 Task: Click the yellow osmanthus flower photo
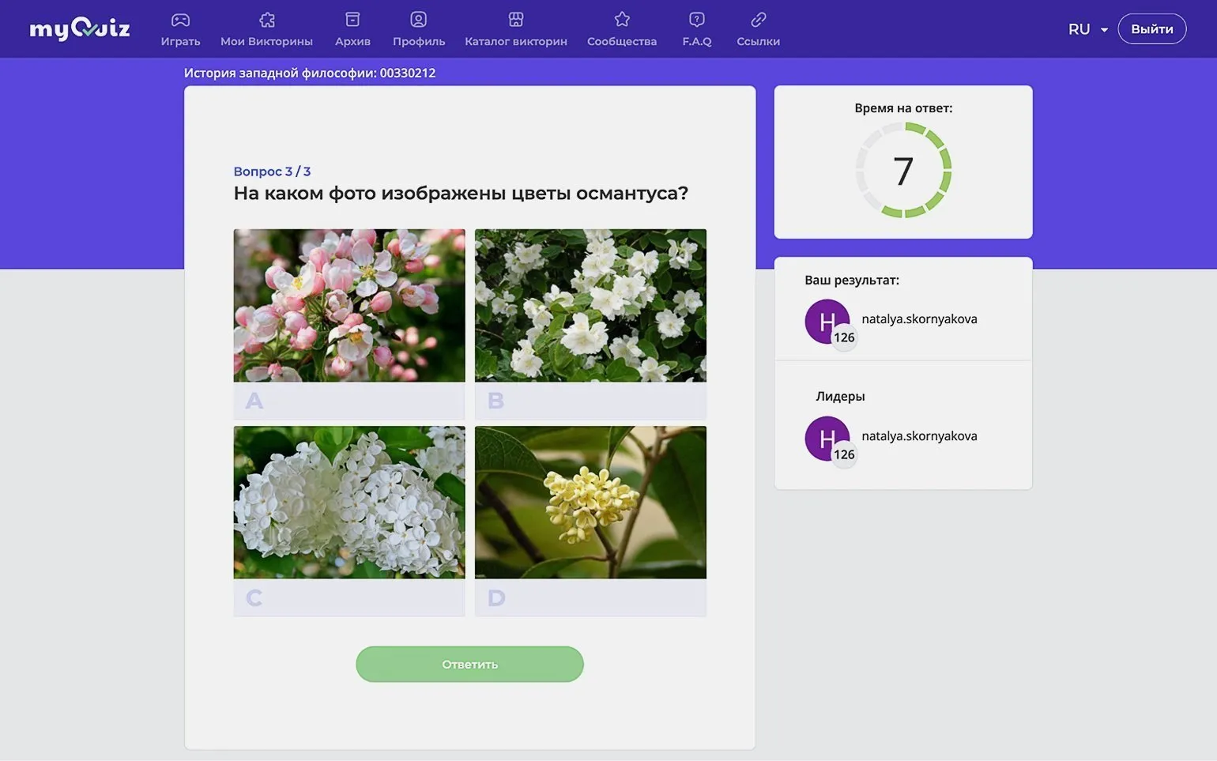[590, 502]
